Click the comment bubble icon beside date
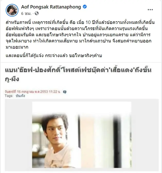 coord(65,92)
